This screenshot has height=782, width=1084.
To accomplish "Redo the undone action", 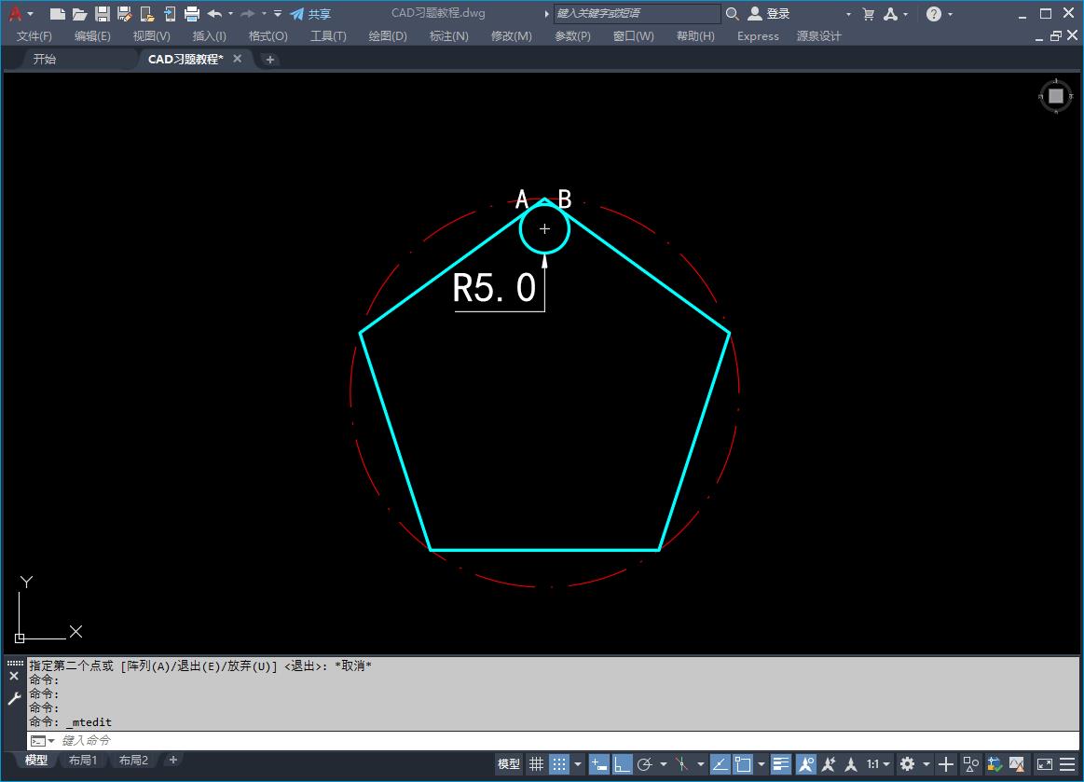I will [248, 13].
